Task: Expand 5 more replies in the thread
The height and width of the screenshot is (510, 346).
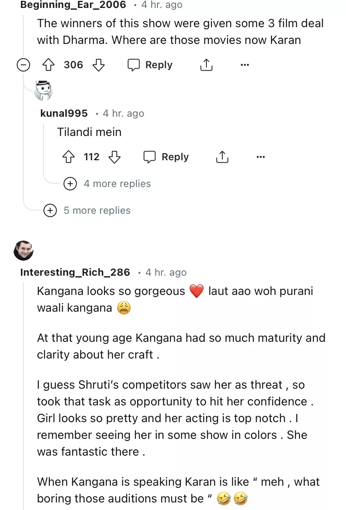Action: 50,210
